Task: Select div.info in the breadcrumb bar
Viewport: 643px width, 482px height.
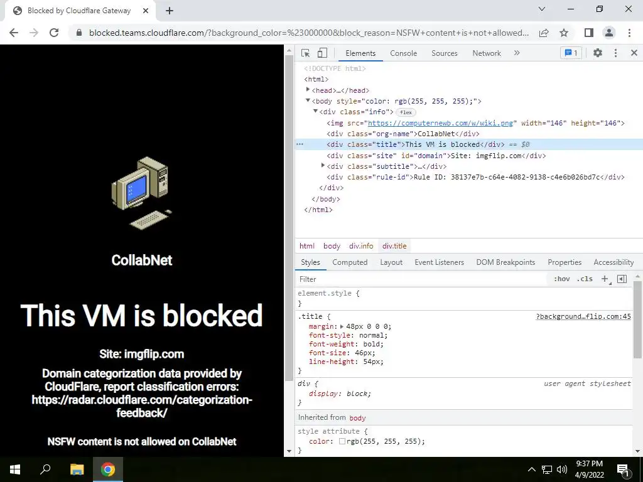Action: (361, 246)
